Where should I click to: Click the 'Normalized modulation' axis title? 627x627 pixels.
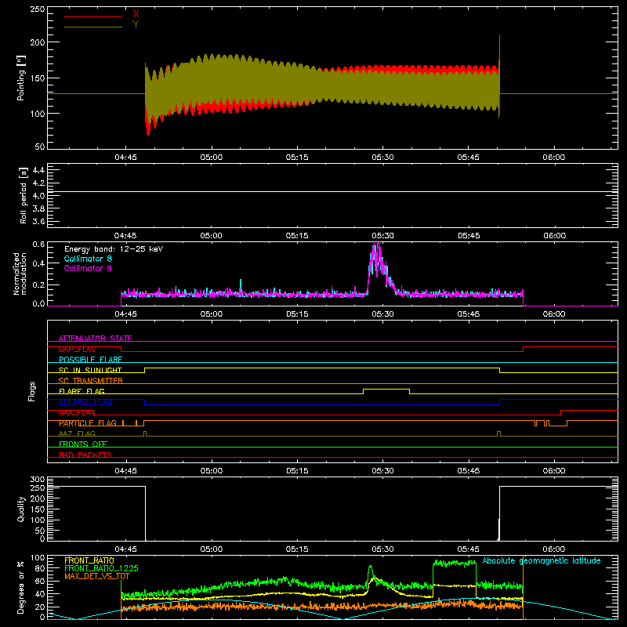(20, 274)
